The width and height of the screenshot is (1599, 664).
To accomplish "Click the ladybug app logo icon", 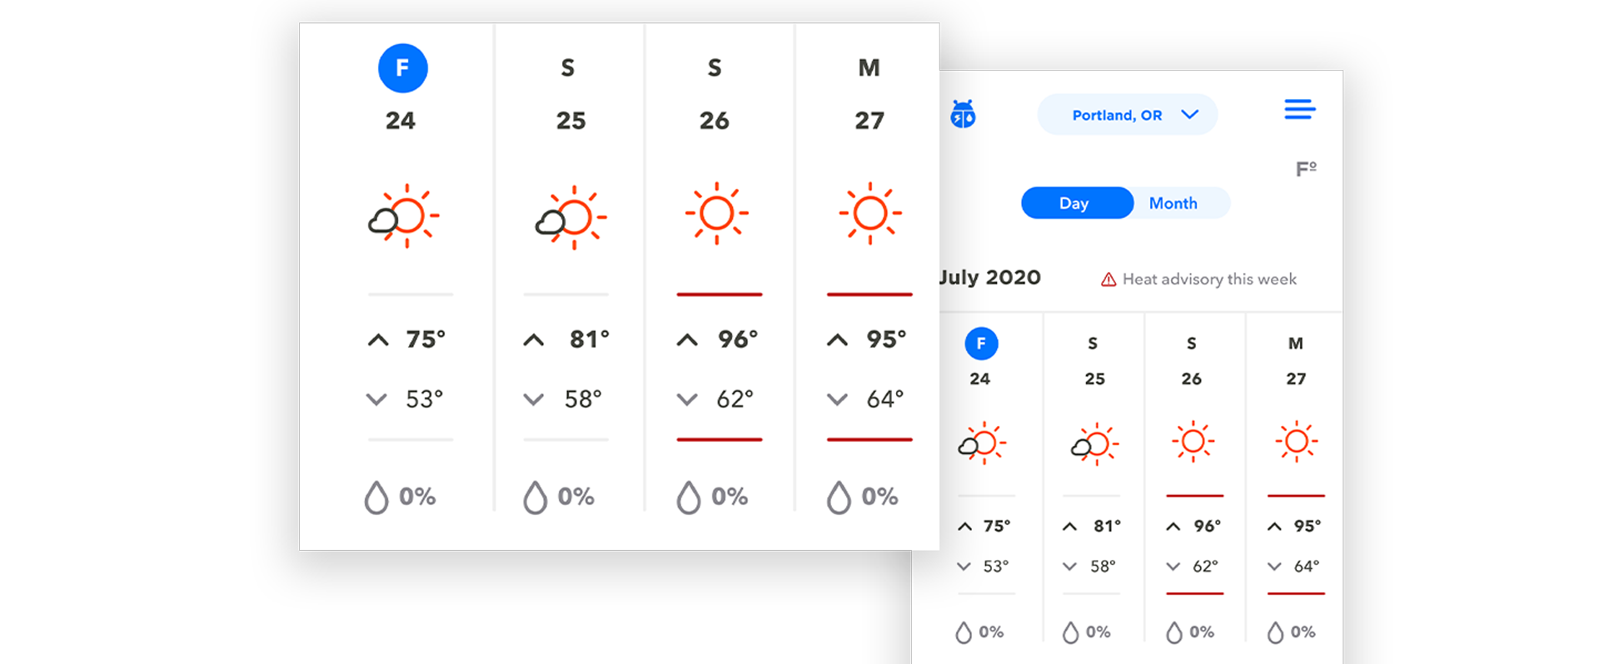I will (963, 114).
